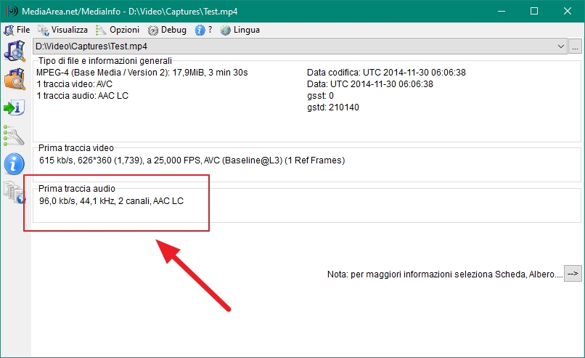Image resolution: width=585 pixels, height=358 pixels.
Task: Maximize the MediaInfo window
Action: 534,11
